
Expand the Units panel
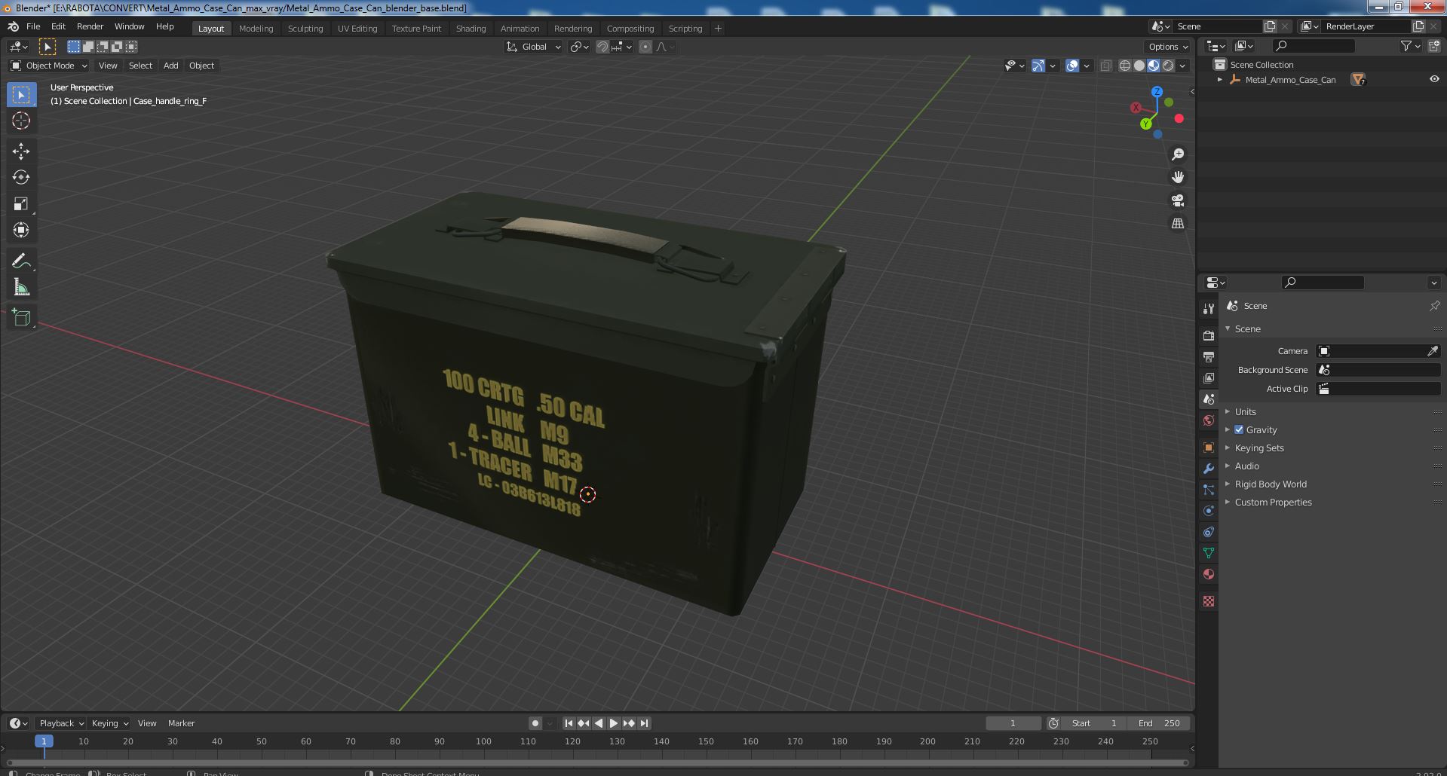tap(1245, 411)
